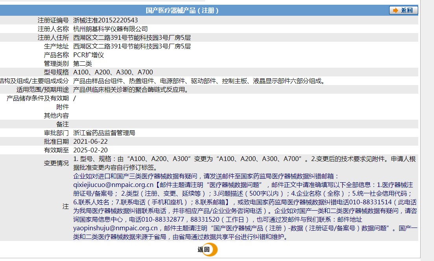Click approval department 浙江省药品监督管理局

click(x=104, y=133)
